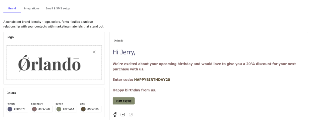The width and height of the screenshot is (311, 120).
Task: Click the Button color label
Action: tap(59, 104)
